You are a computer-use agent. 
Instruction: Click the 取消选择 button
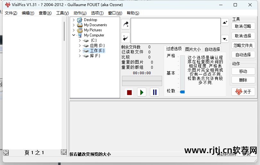(x=243, y=36)
